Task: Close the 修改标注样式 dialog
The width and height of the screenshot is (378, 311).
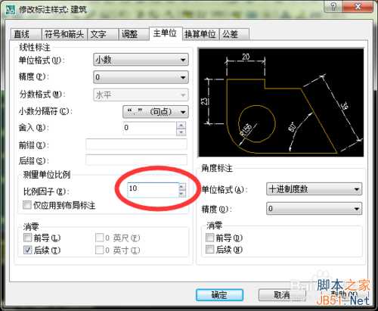Action: (358, 7)
